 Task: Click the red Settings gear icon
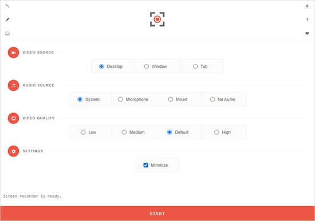pos(14,151)
